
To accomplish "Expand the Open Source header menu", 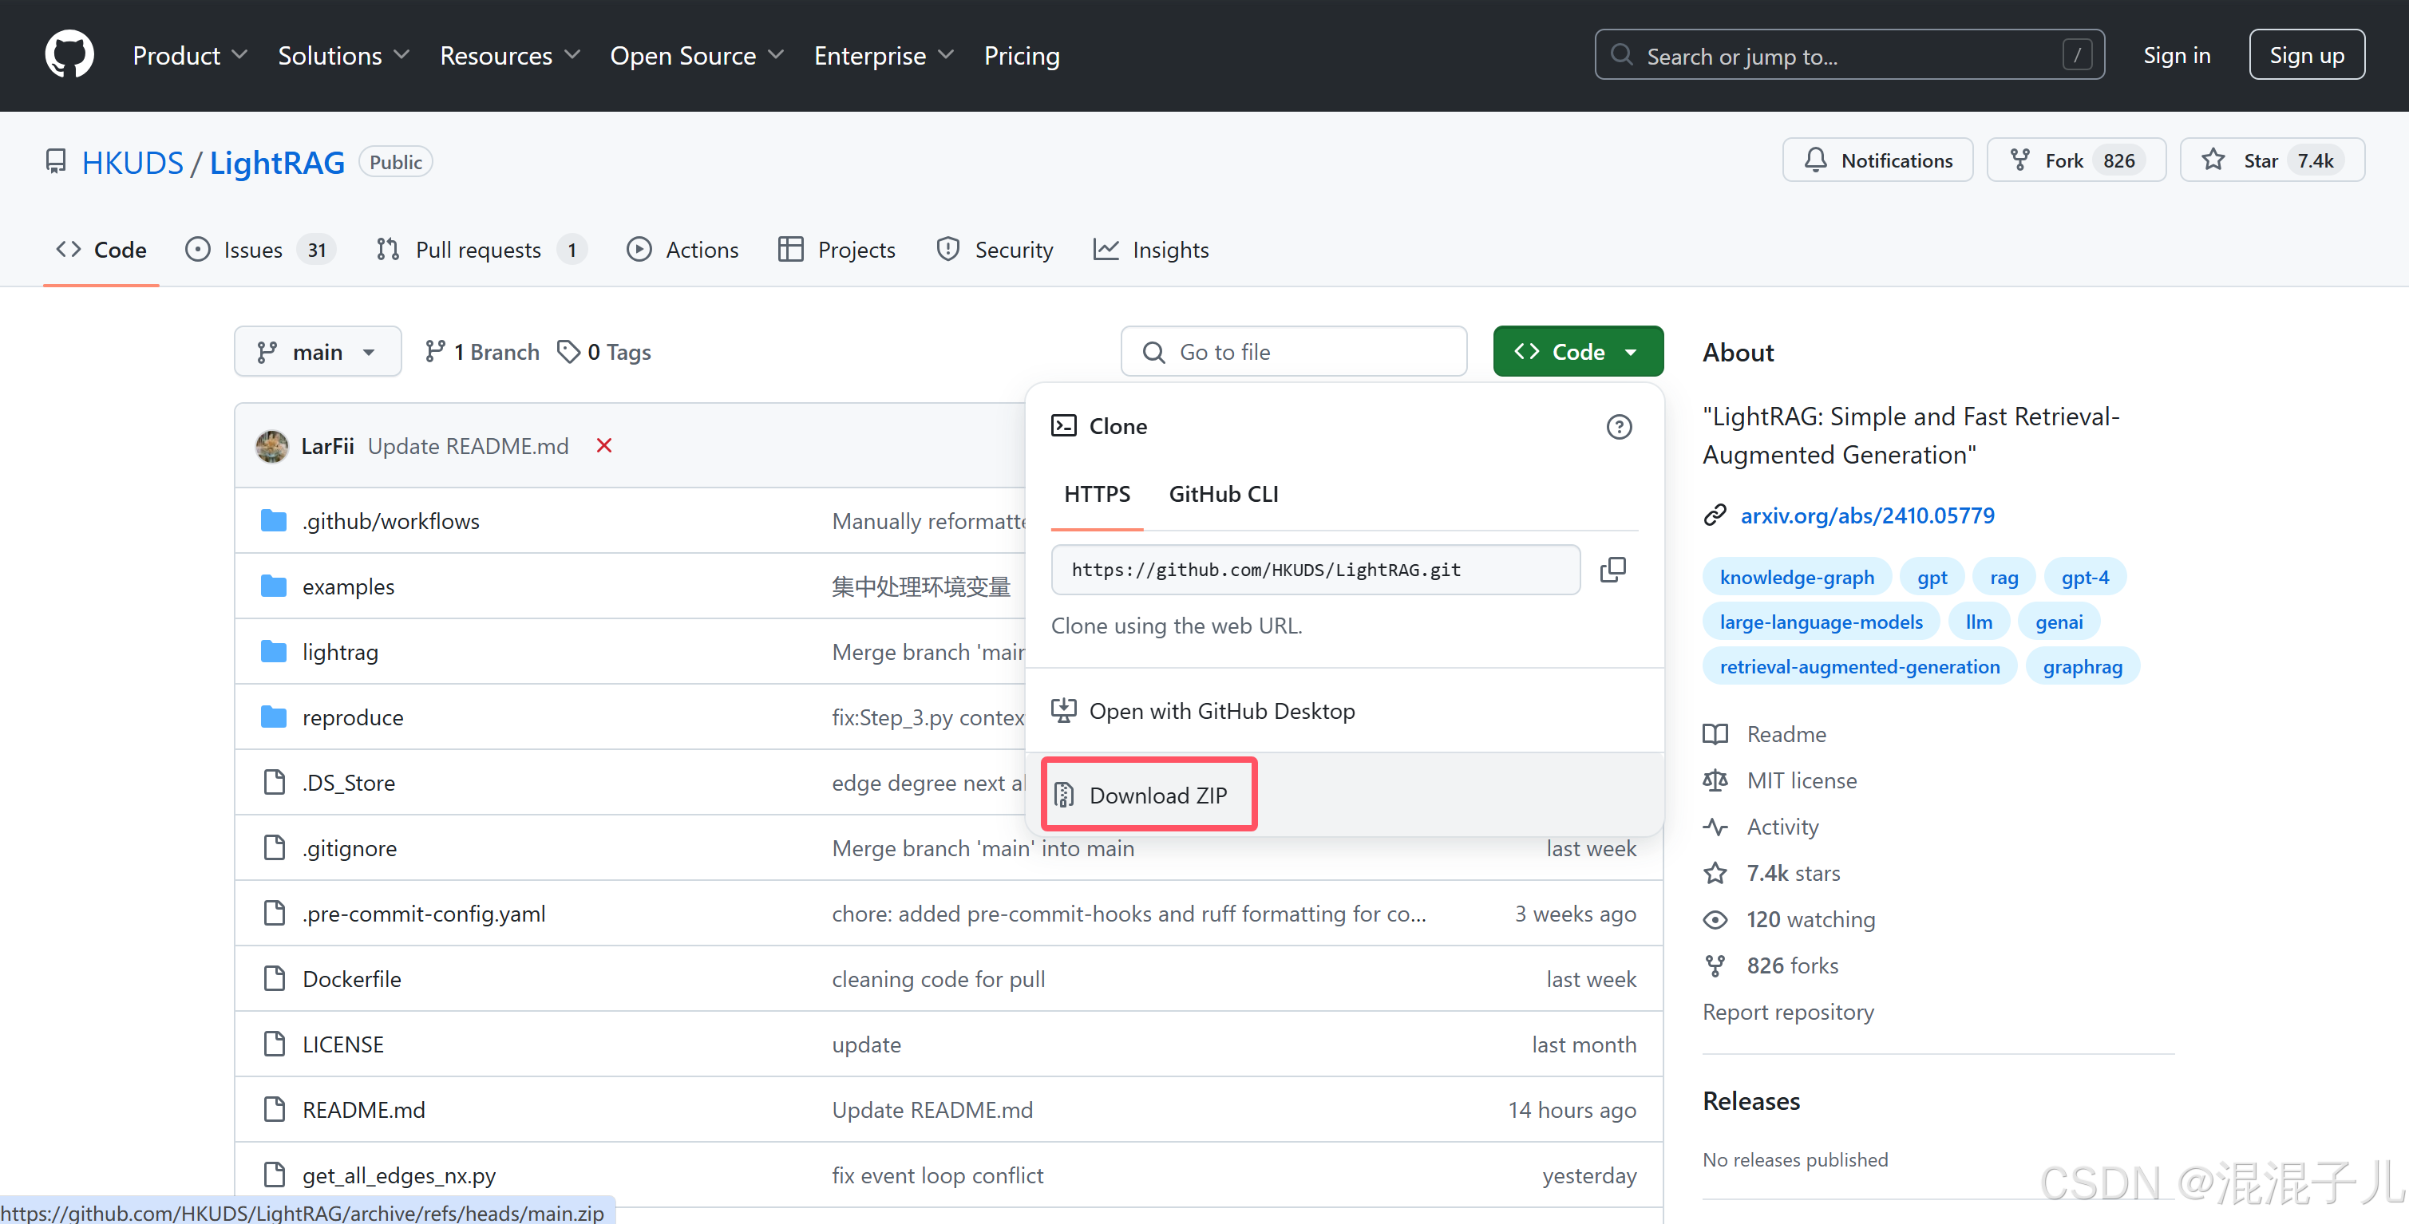I will point(696,55).
